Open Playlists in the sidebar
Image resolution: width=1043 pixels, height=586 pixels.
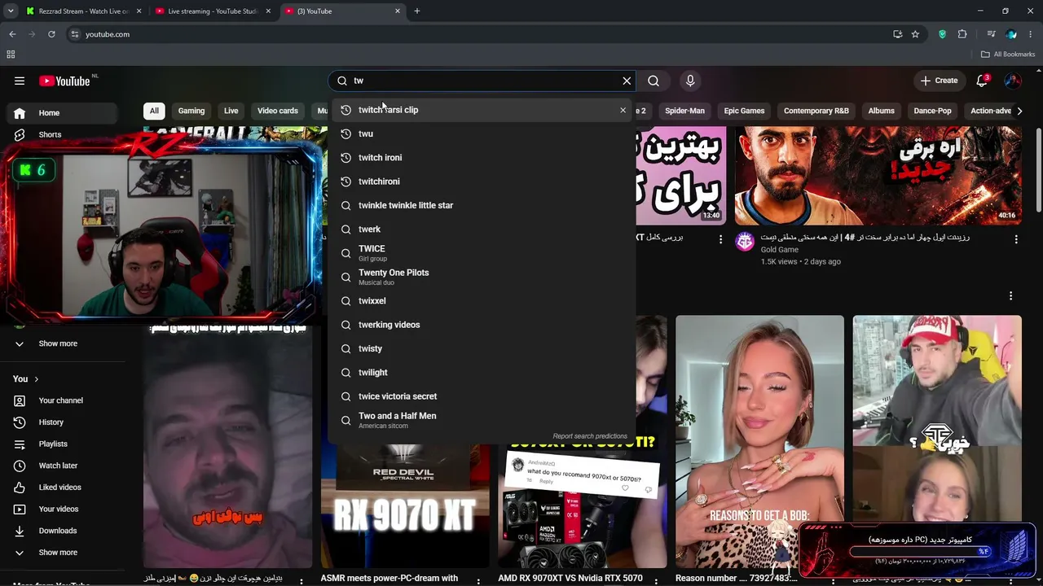coord(64,444)
